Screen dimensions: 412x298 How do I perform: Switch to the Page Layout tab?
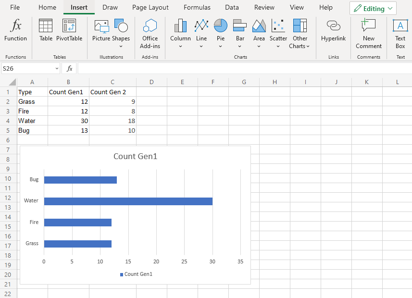(x=150, y=7)
